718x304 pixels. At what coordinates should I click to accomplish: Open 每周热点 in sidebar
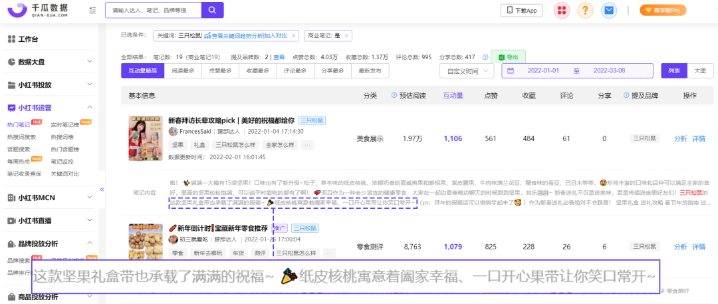pos(19,162)
